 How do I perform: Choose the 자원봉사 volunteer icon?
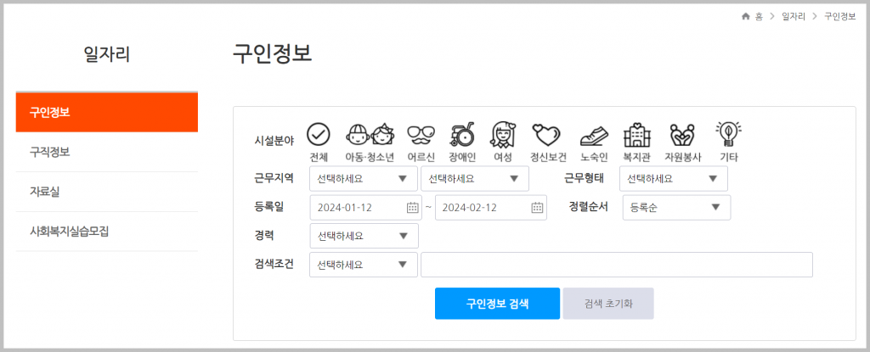[683, 134]
